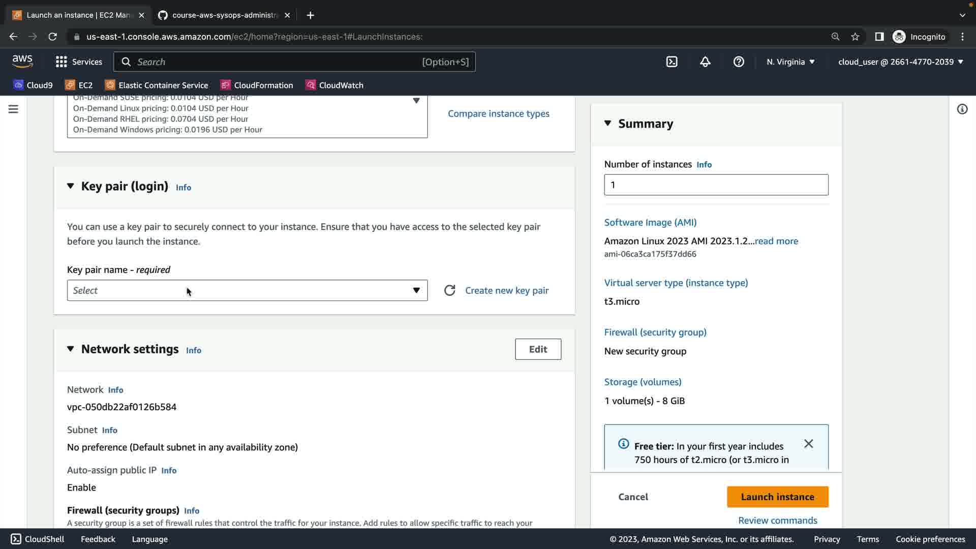This screenshot has width=976, height=549.
Task: Collapse the Network settings section
Action: (71, 349)
